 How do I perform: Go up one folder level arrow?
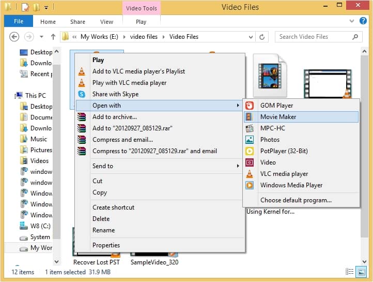[53, 37]
